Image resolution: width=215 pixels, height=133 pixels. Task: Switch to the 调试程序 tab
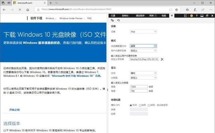(x=140, y=16)
